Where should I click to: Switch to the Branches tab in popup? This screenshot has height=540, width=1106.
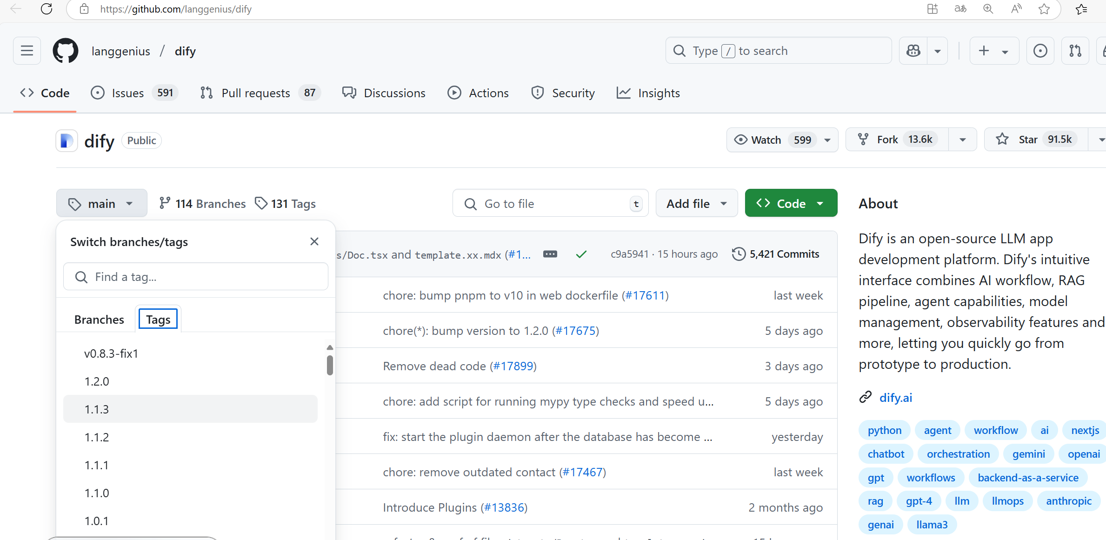[x=99, y=320]
